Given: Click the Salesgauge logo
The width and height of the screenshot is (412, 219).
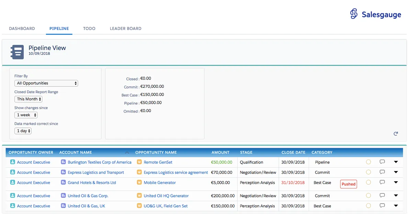Looking at the screenshot, I should pos(376,14).
